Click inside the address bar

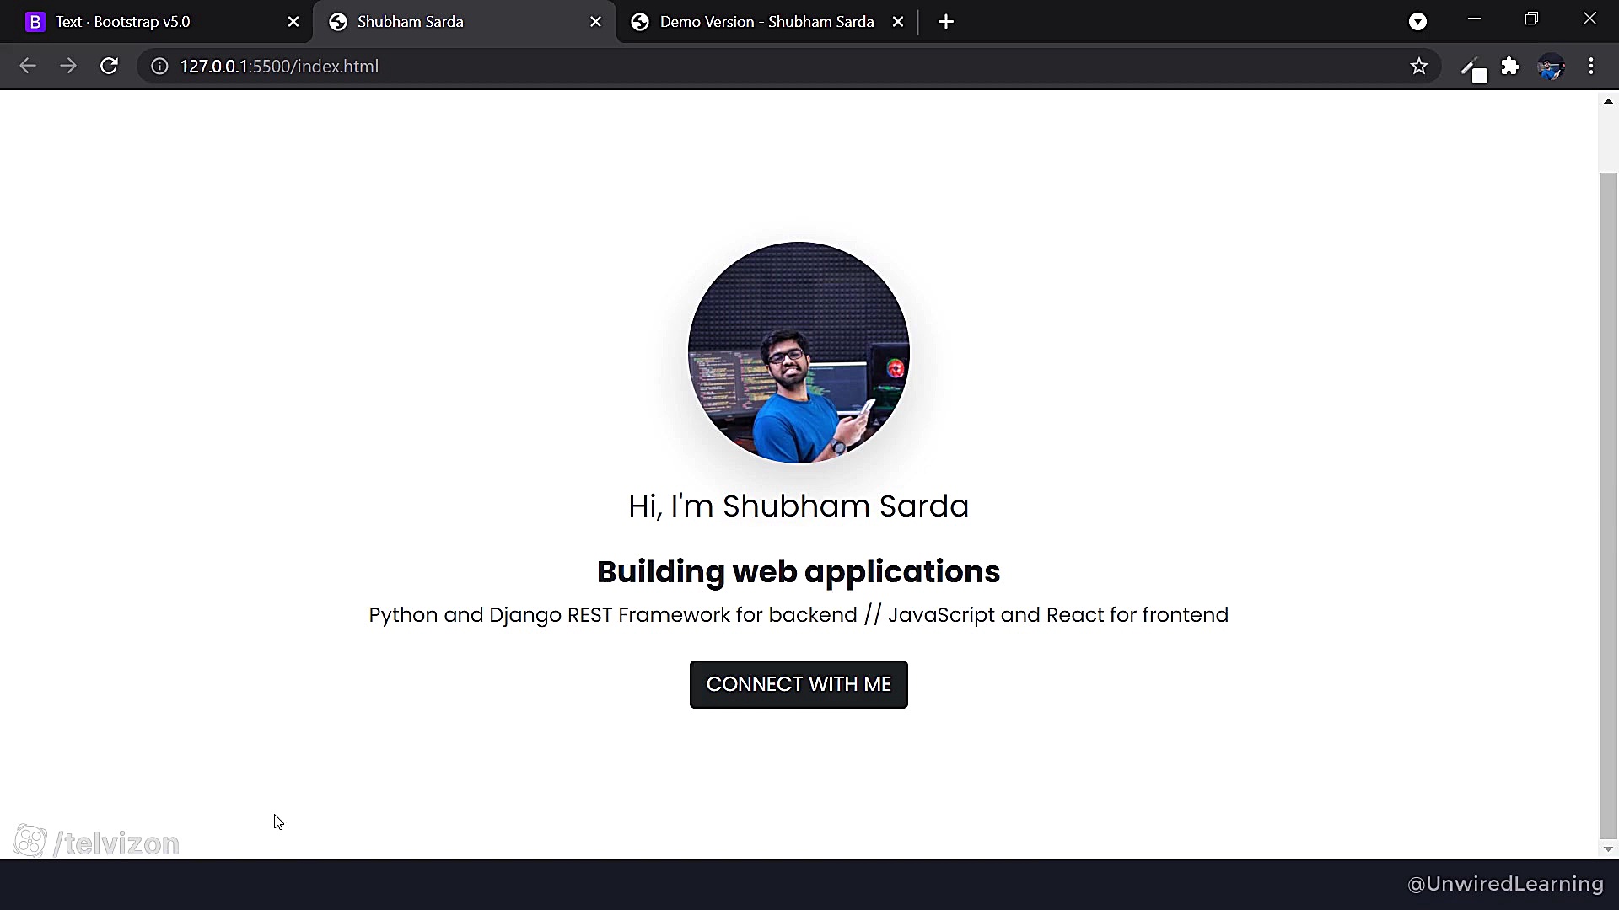pos(506,66)
